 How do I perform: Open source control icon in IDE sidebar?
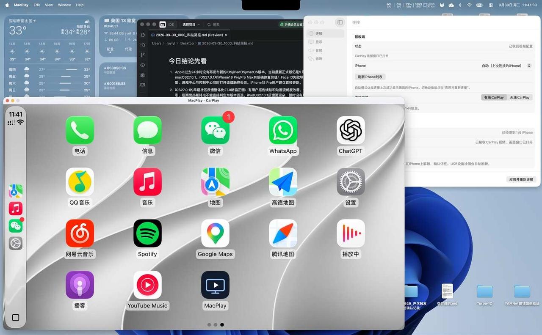point(143,55)
